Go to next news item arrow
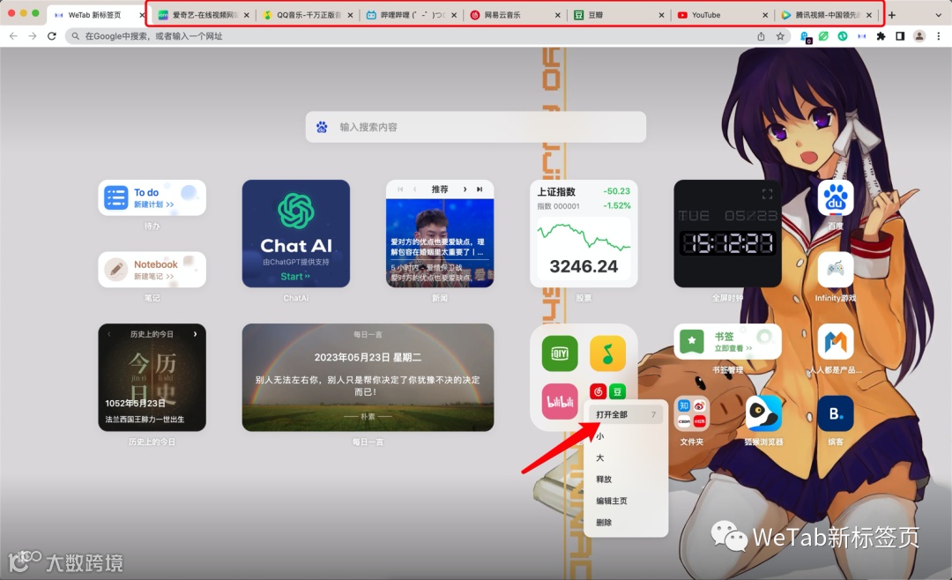The width and height of the screenshot is (952, 580). (465, 190)
